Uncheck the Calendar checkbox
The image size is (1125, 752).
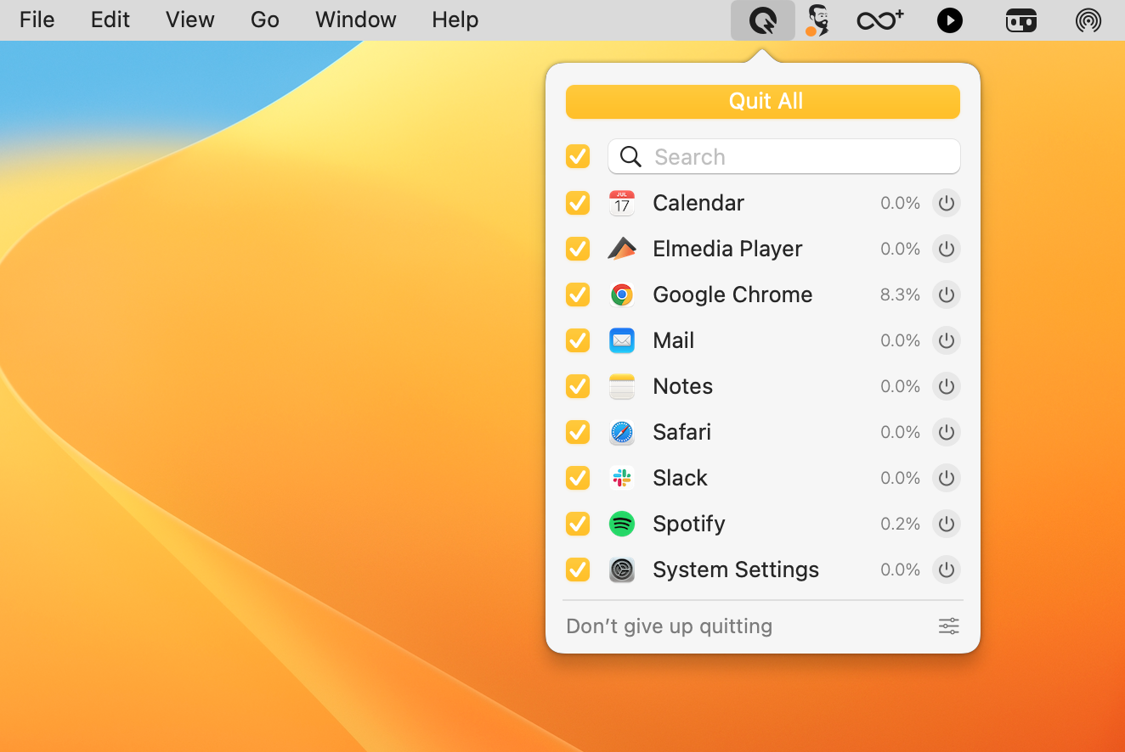tap(578, 203)
